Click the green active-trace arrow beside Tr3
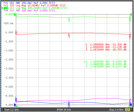Image resolution: width=134 pixels, height=112 pixels. (x=3, y=8)
